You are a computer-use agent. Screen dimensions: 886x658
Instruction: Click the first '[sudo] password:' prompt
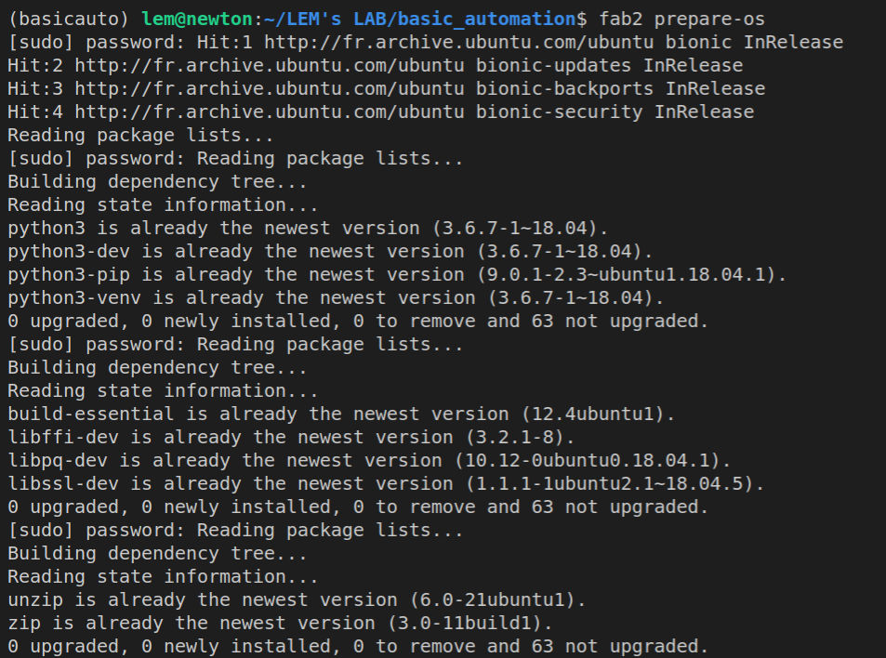97,43
